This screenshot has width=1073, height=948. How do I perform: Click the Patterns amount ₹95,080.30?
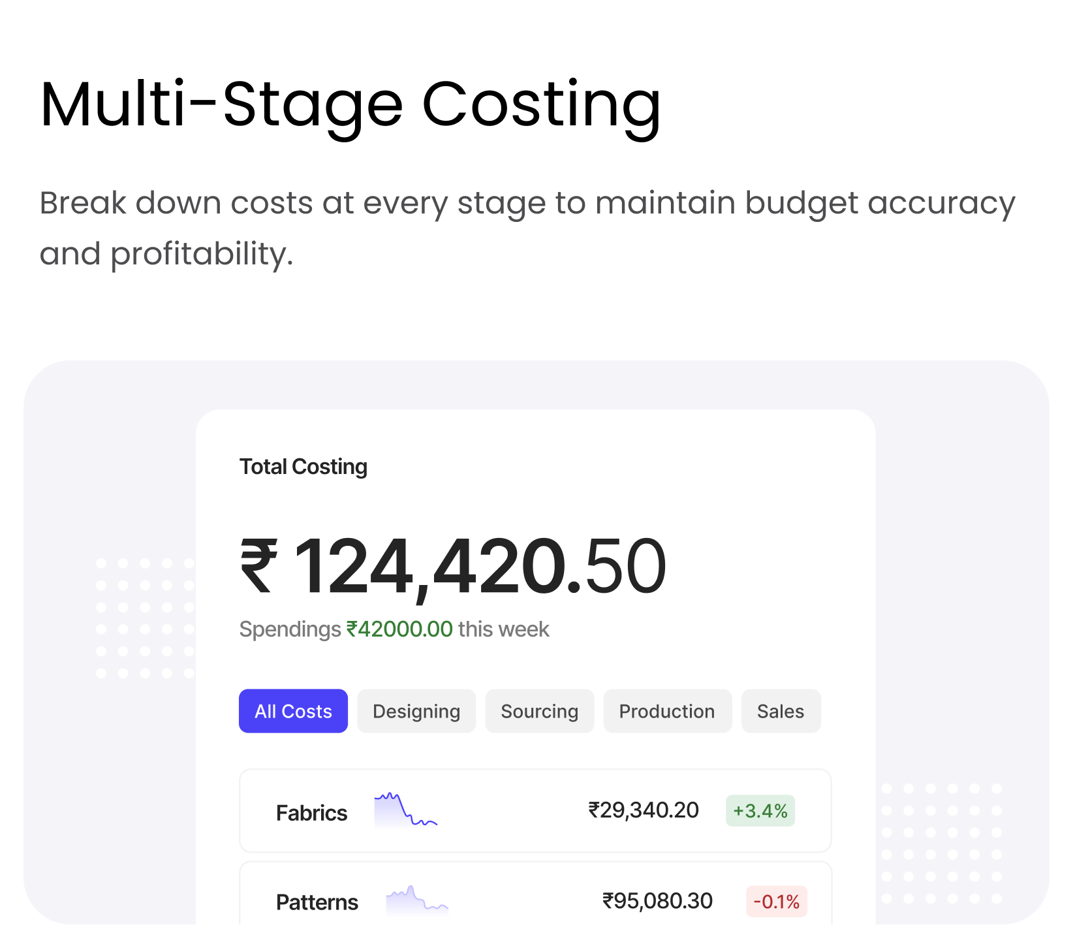657,901
